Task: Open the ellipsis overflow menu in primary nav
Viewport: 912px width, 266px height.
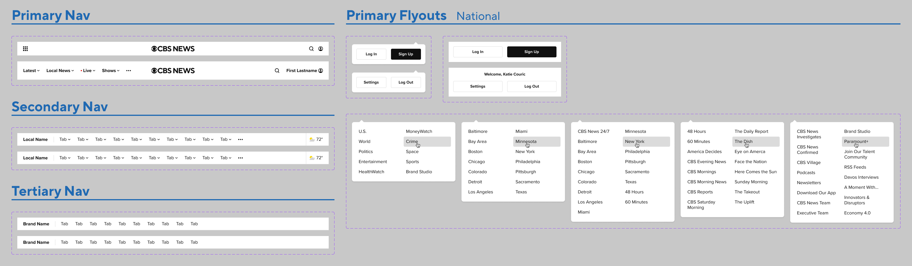Action: coord(129,70)
